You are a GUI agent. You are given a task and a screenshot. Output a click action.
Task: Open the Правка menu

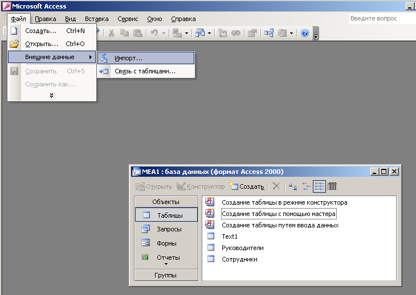[x=46, y=19]
